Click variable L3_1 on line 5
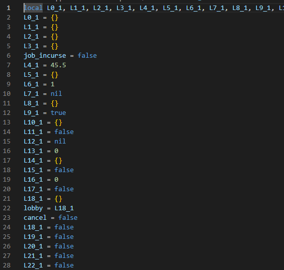284x270 pixels. [31, 46]
